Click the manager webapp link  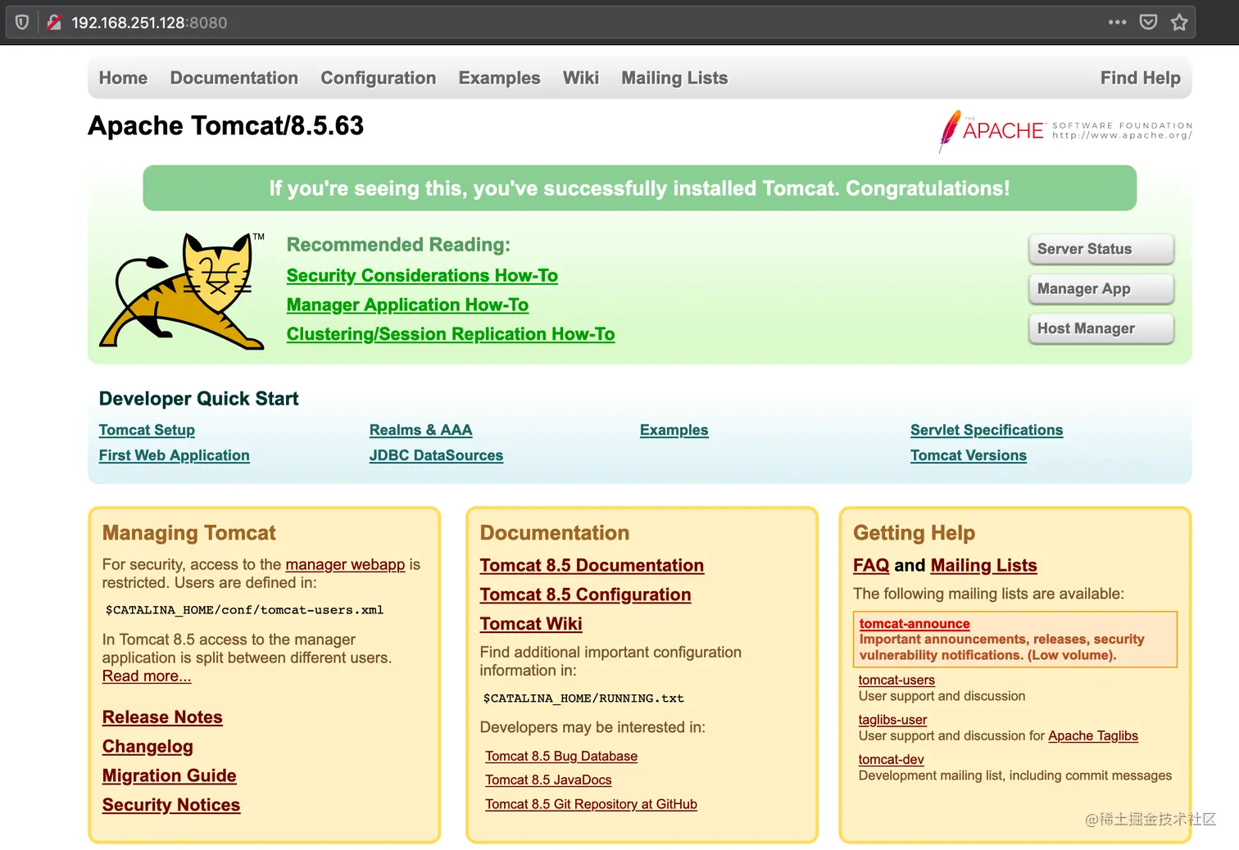345,564
